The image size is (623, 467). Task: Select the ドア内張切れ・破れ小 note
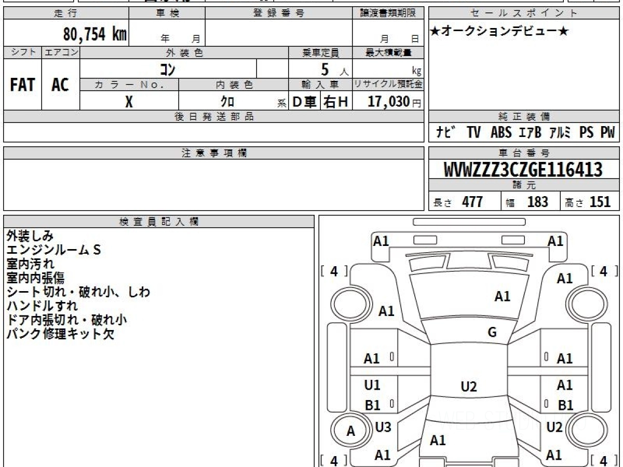point(67,320)
